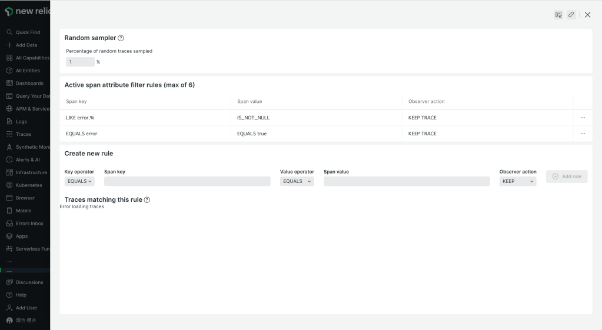The height and width of the screenshot is (330, 602).
Task: Go to Logs in the sidebar
Action: 21,122
